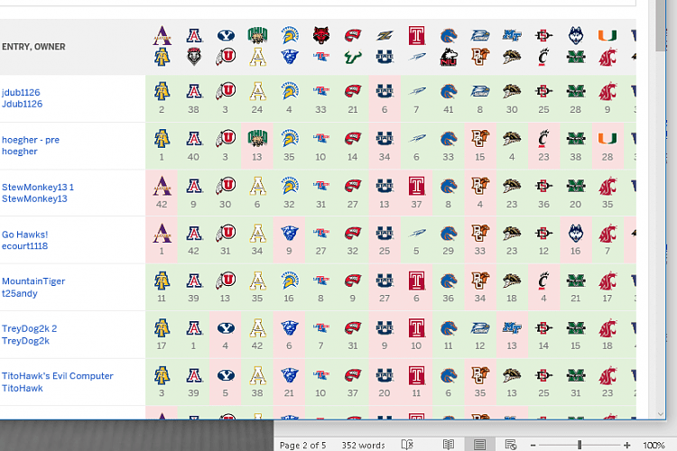
Task: Click the value 38 in hoegher row
Action: click(x=576, y=157)
